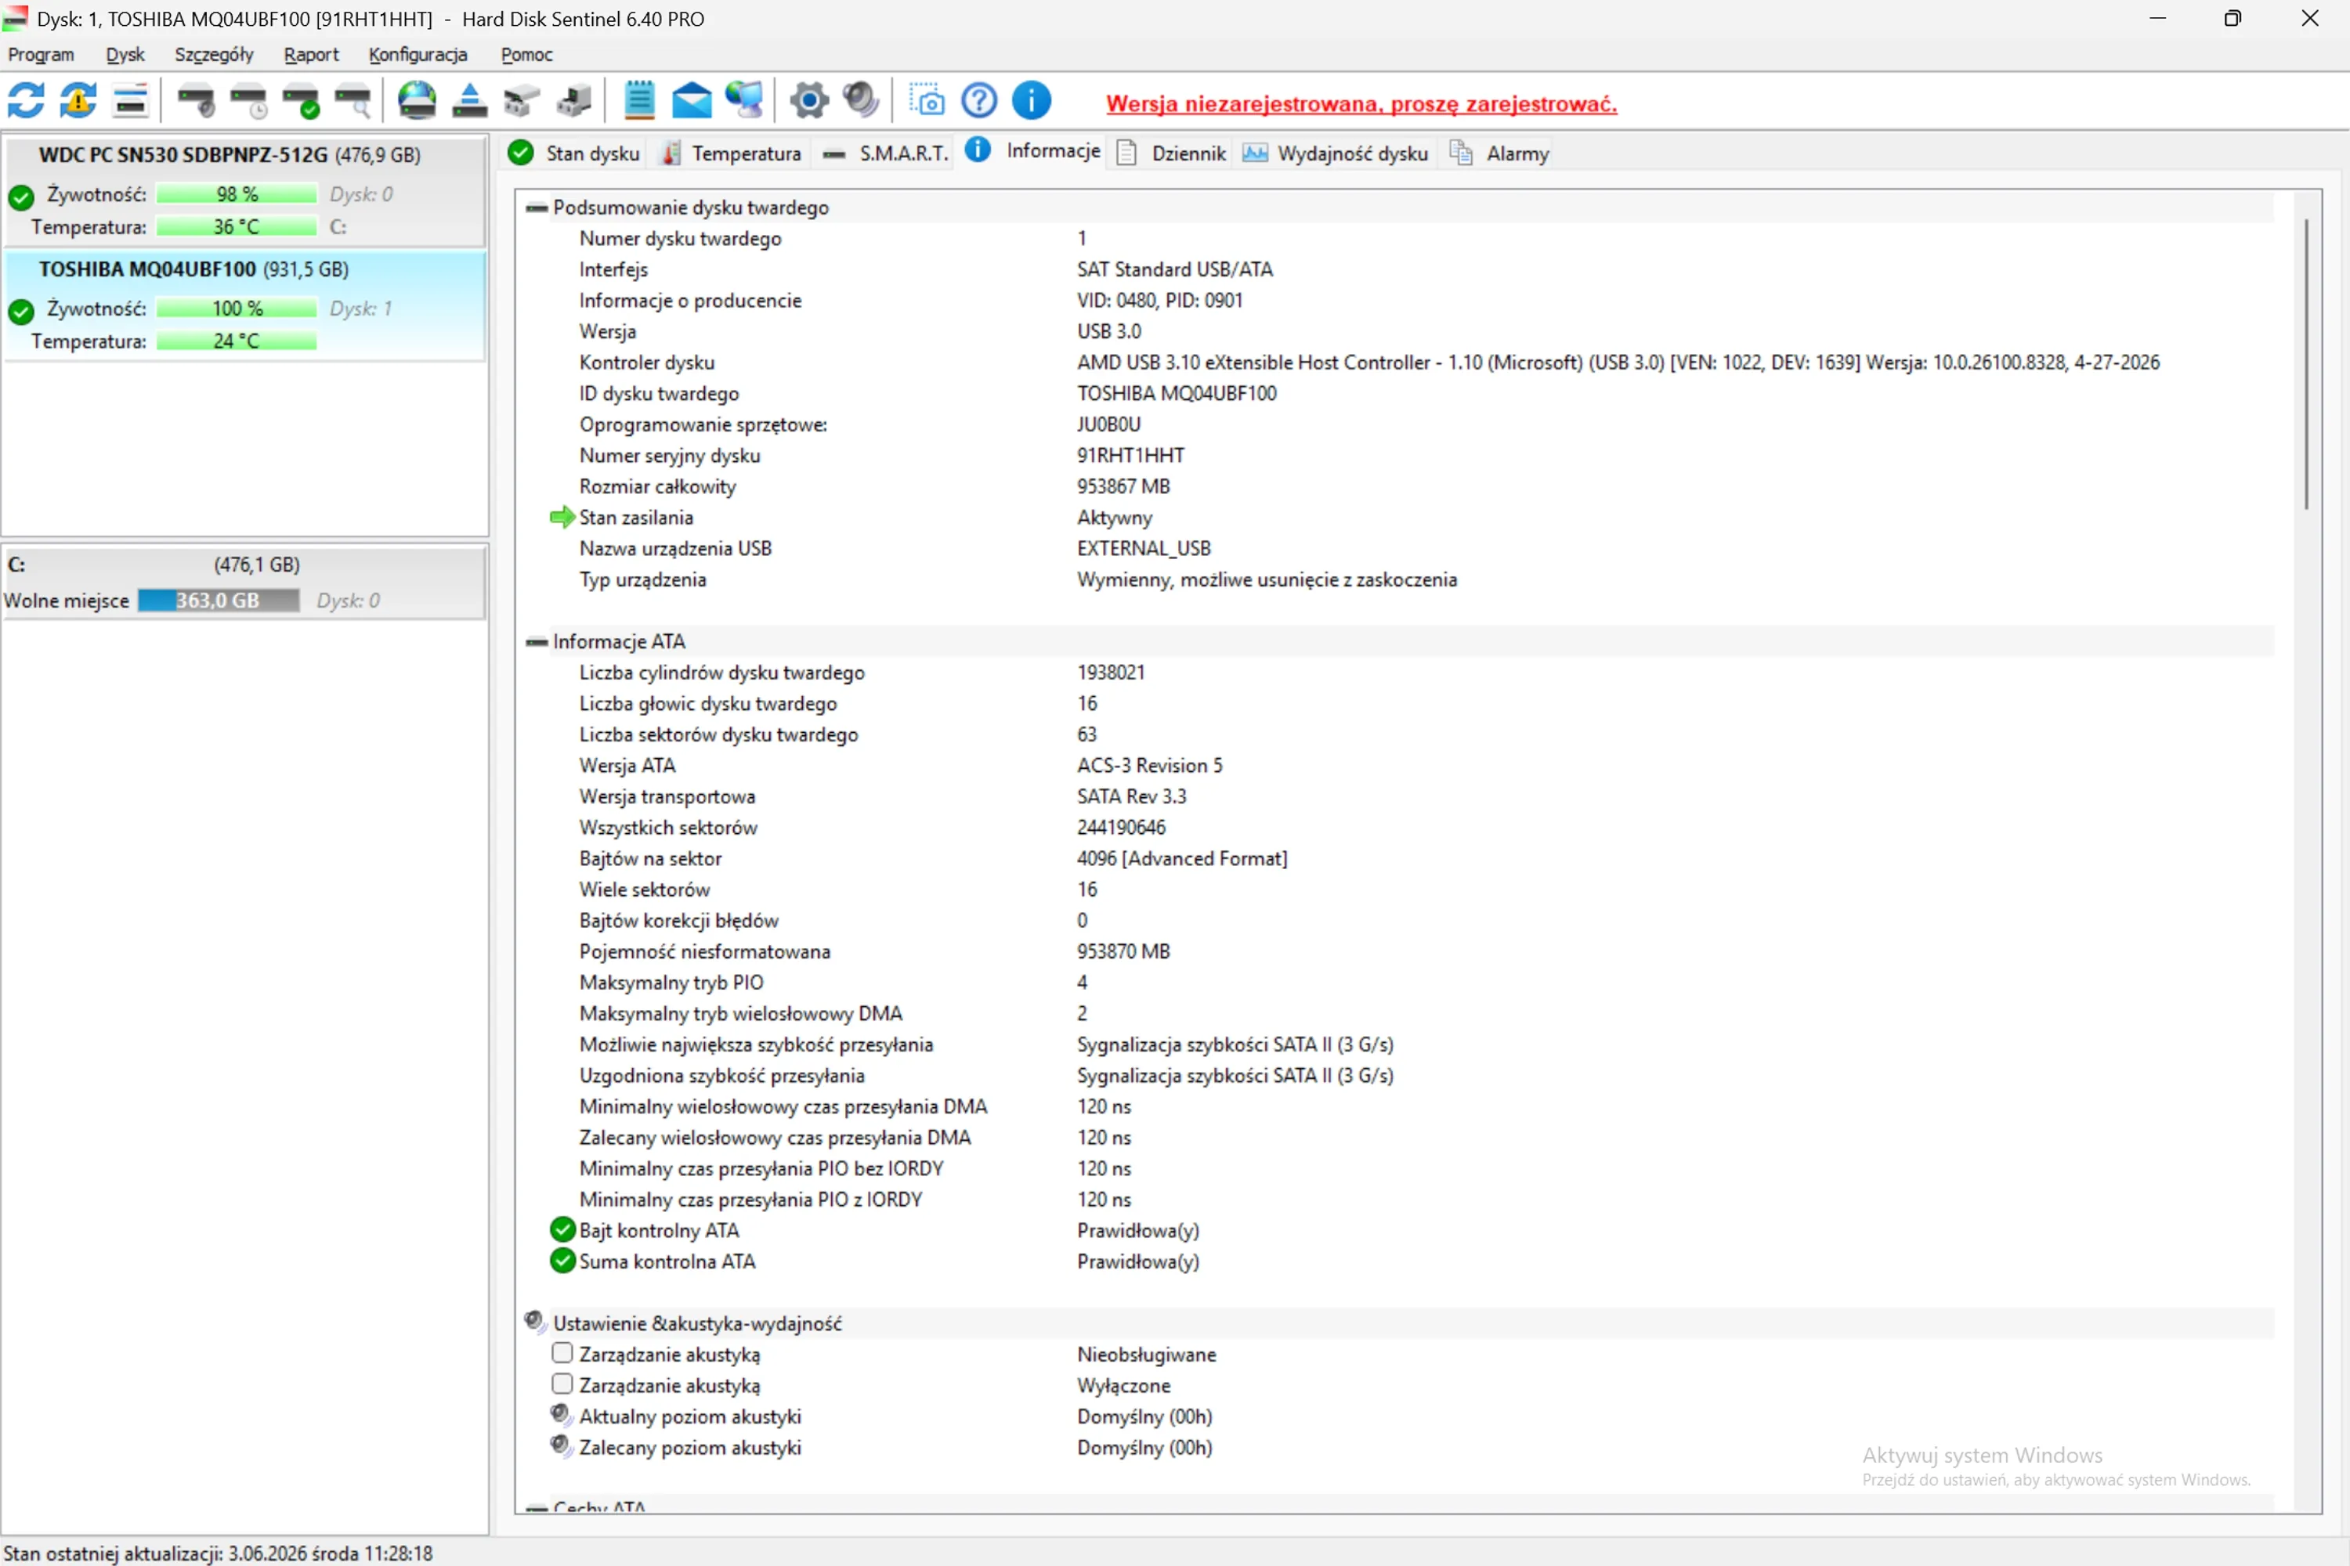Click the disk tower with cubes icon

point(573,101)
